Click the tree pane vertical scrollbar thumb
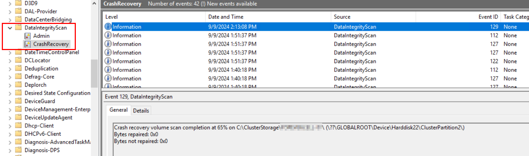Image resolution: width=529 pixels, height=156 pixels. tap(94, 73)
